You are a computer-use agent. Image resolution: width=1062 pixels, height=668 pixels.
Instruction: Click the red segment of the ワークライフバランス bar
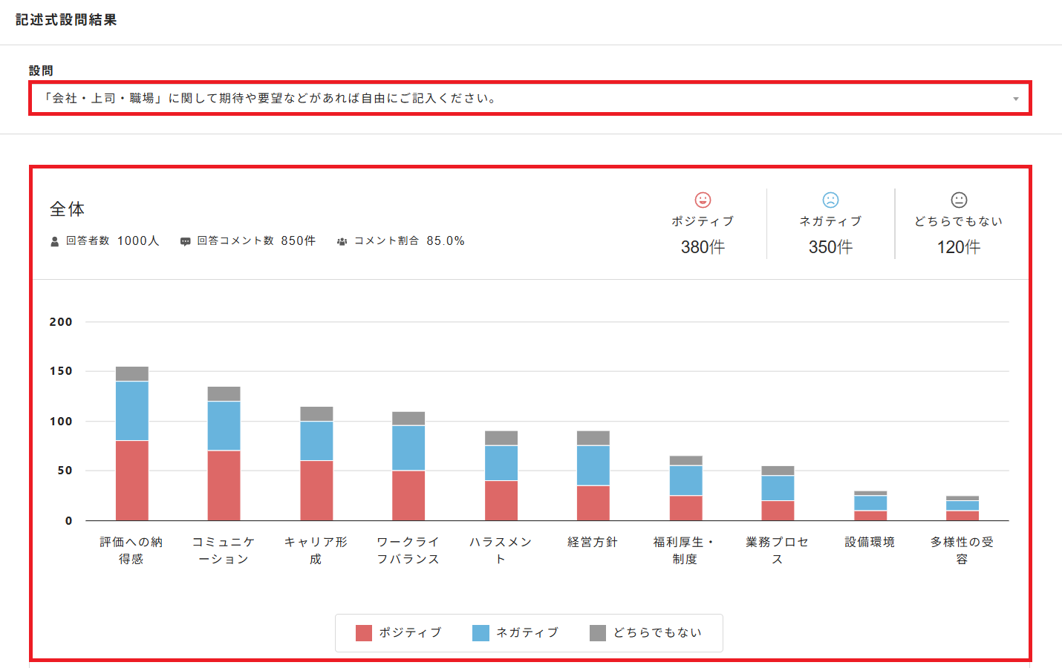coord(408,495)
